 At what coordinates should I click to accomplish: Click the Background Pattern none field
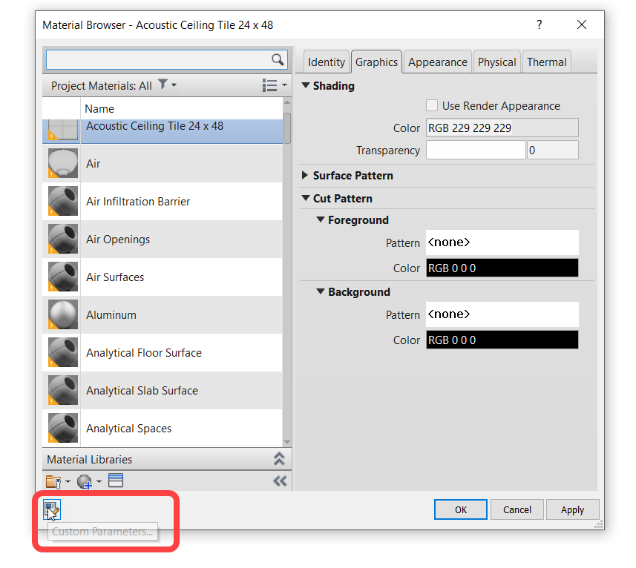point(502,314)
